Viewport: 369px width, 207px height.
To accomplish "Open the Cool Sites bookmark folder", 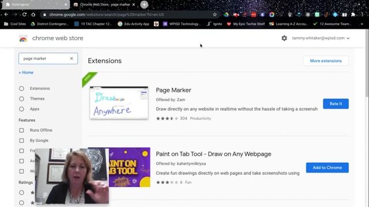I will pyautogui.click(x=15, y=24).
